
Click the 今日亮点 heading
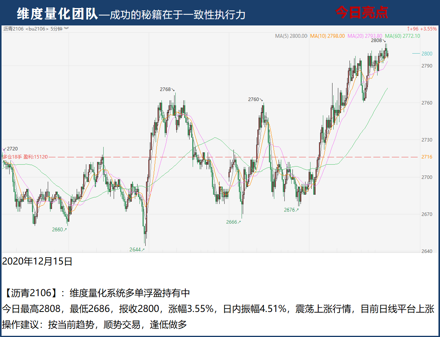361,13
